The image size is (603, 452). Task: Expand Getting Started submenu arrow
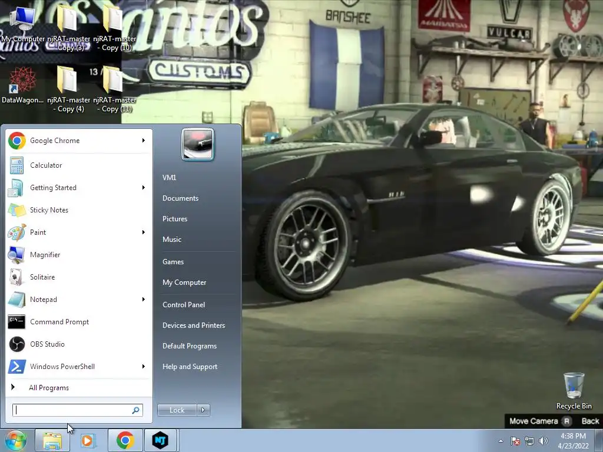[x=144, y=188]
